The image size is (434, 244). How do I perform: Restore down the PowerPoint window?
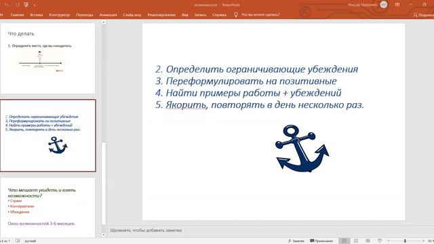425,5
